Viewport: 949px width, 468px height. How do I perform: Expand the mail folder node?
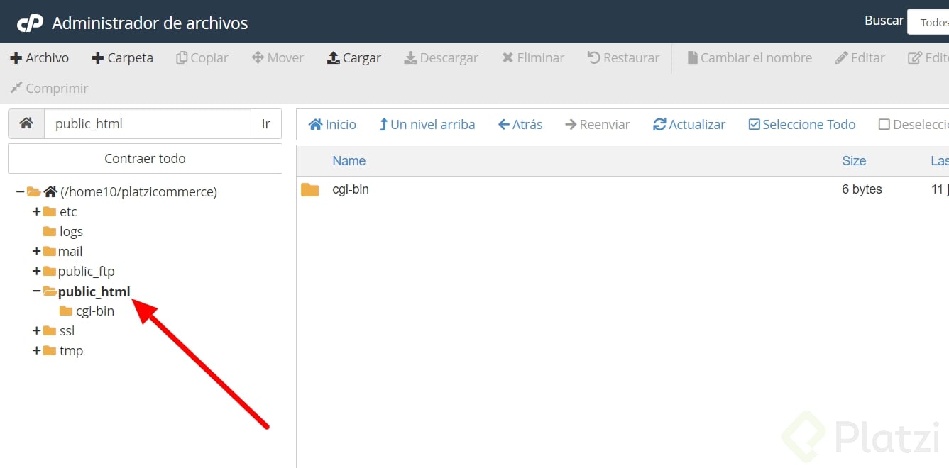coord(36,251)
